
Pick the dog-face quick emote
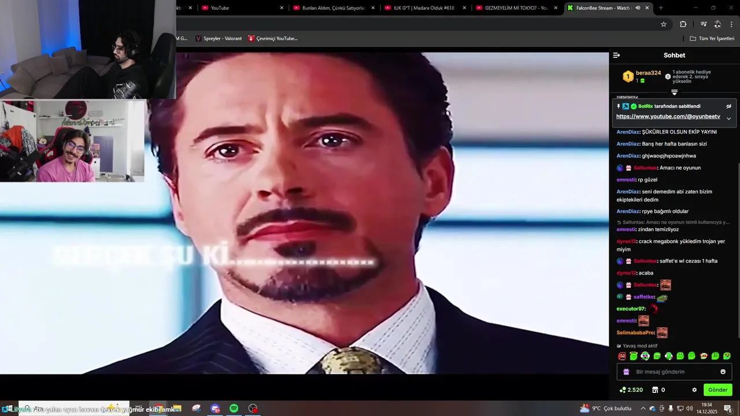coord(704,356)
